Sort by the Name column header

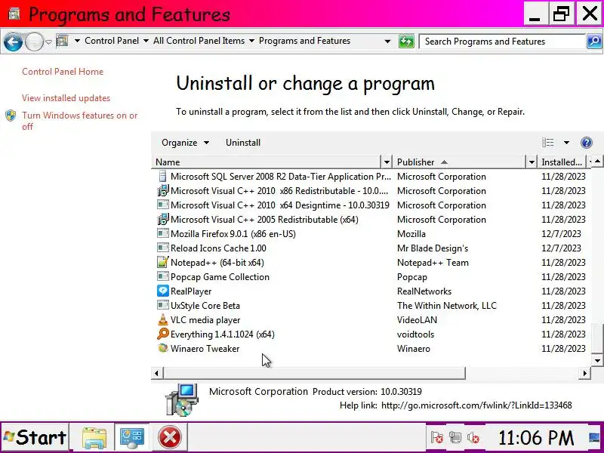click(x=266, y=162)
